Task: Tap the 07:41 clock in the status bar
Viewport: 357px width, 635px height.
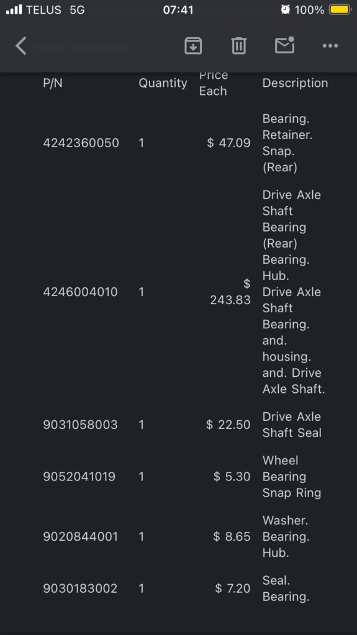Action: 178,10
